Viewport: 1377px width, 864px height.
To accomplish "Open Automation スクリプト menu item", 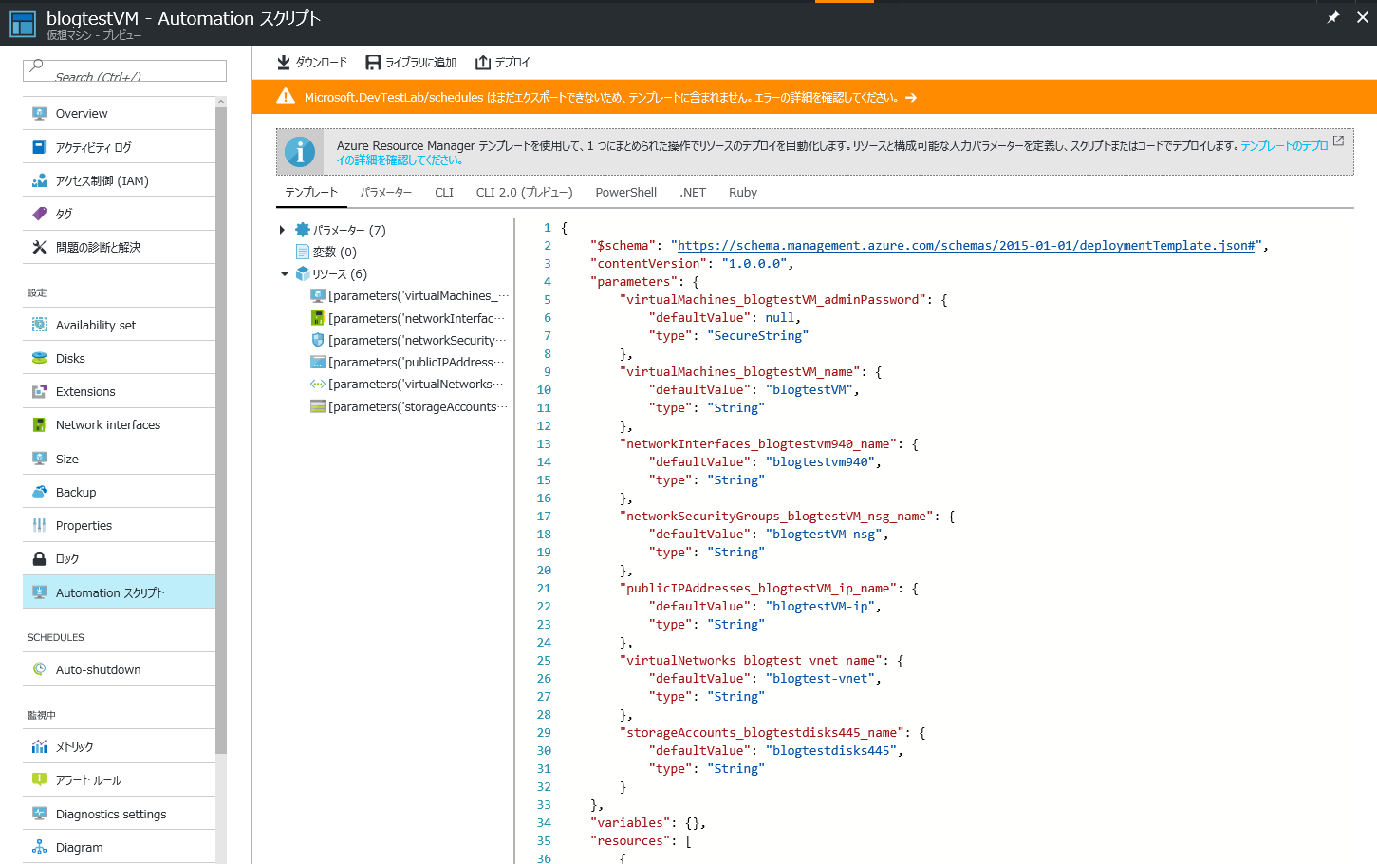I will pos(119,592).
